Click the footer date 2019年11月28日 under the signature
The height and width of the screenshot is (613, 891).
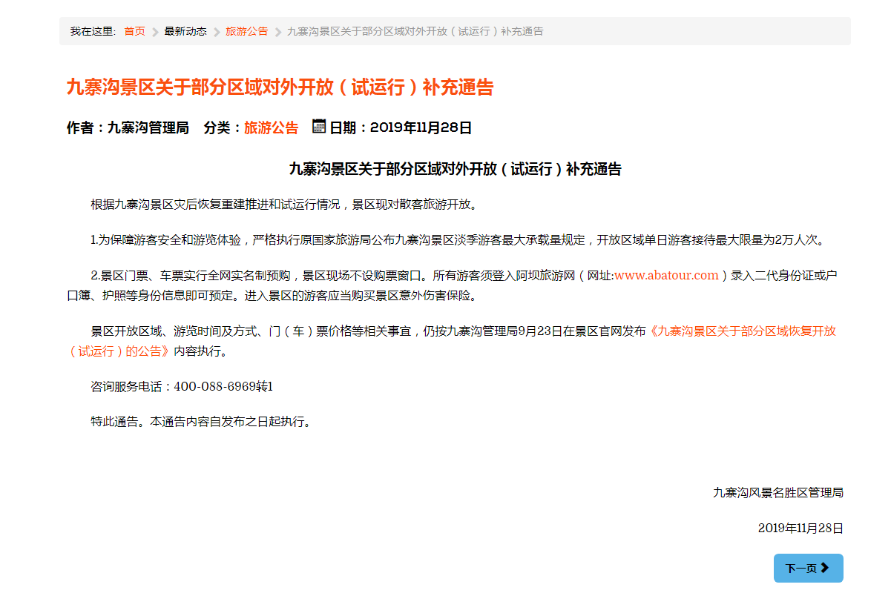[800, 528]
